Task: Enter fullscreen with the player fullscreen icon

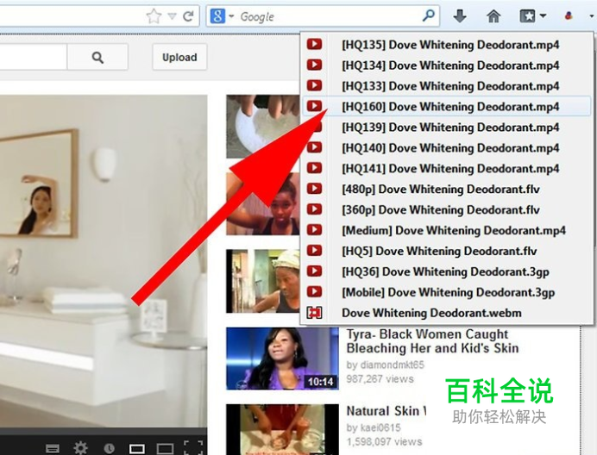Action: [x=193, y=448]
